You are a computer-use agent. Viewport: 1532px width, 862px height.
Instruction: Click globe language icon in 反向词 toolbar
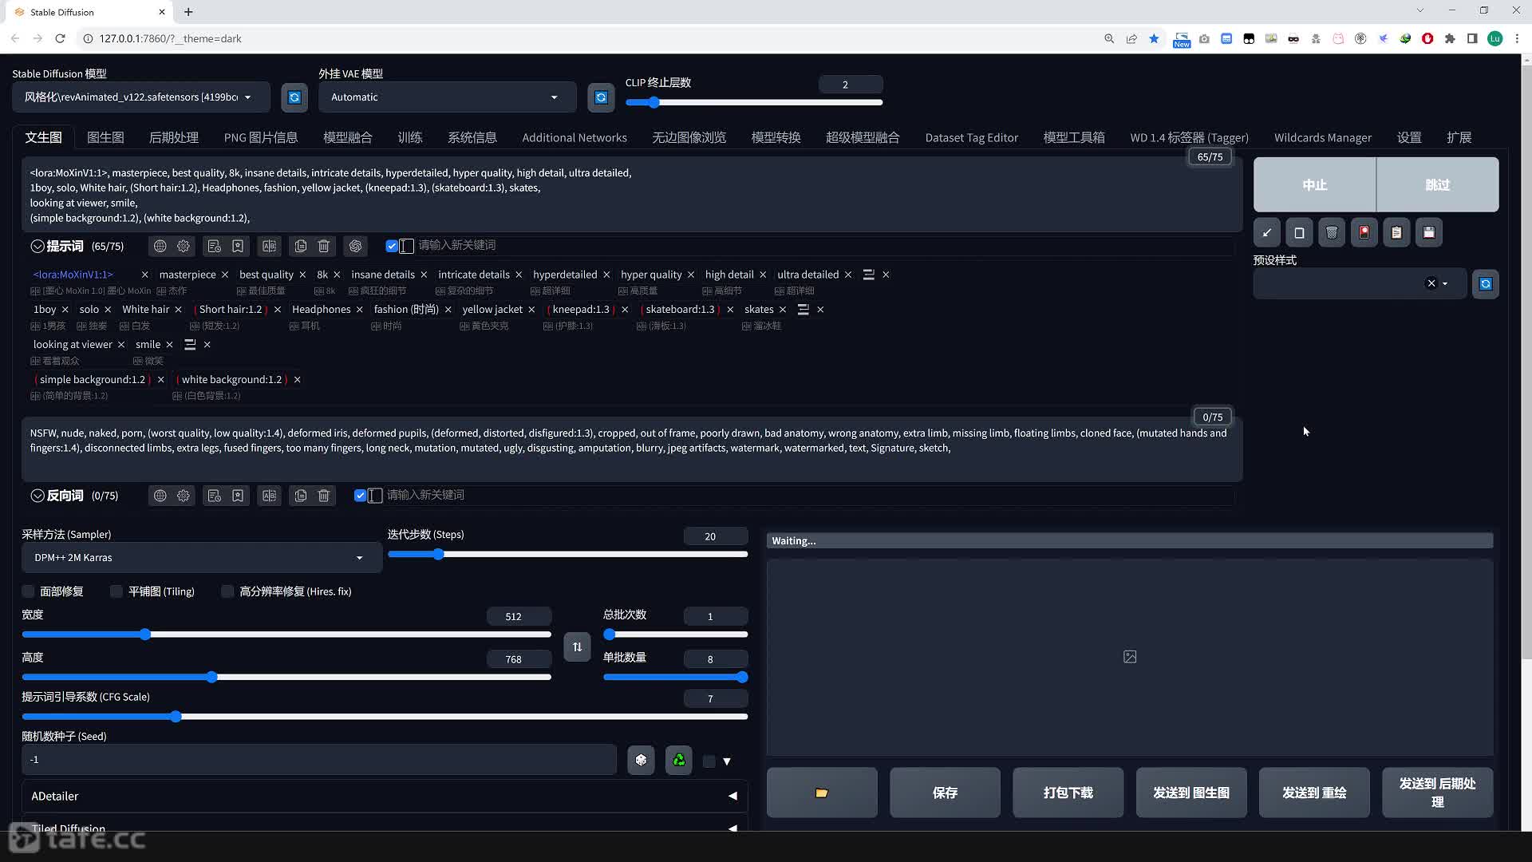[160, 496]
